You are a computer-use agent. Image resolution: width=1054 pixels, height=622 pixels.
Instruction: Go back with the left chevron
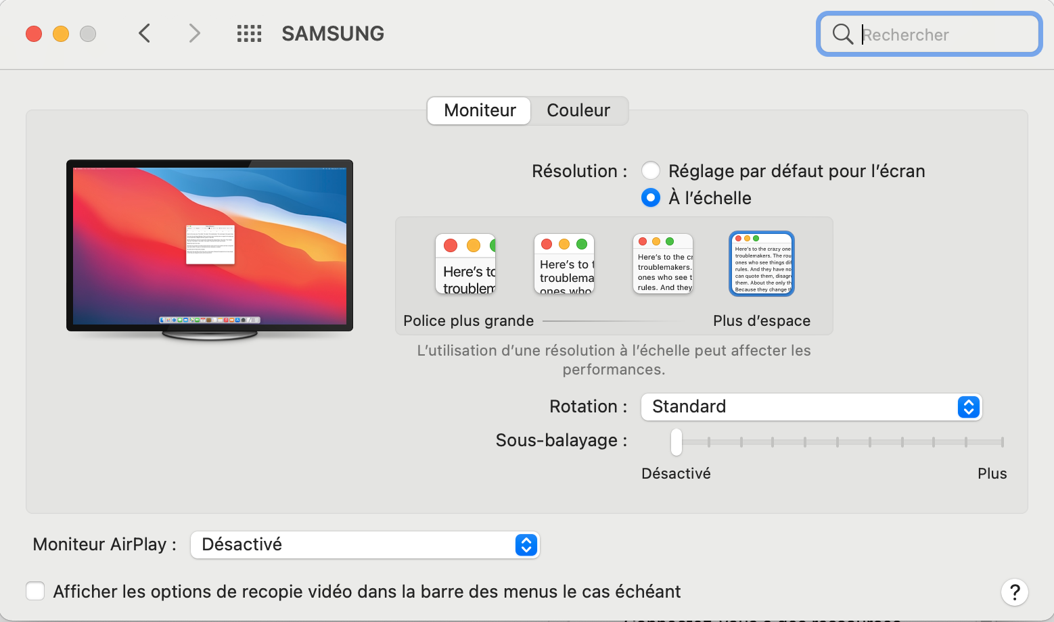pos(144,33)
